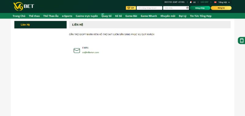Click the Vietnam flag icon
The width and height of the screenshot is (245, 116).
point(215,2)
